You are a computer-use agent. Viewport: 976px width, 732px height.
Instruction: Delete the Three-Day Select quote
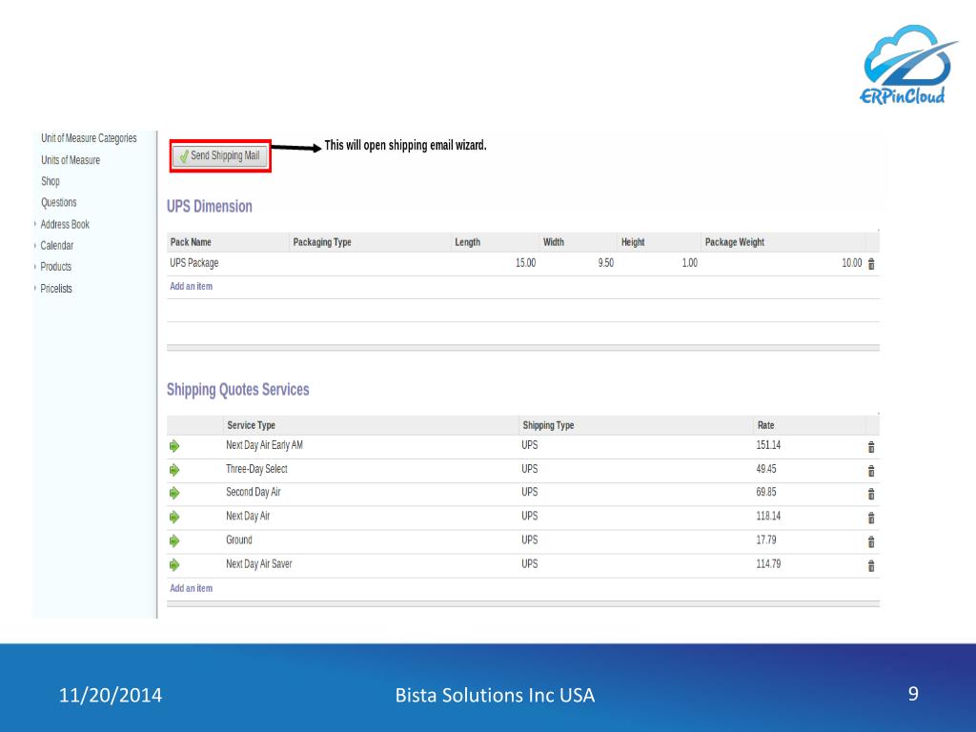coord(871,471)
